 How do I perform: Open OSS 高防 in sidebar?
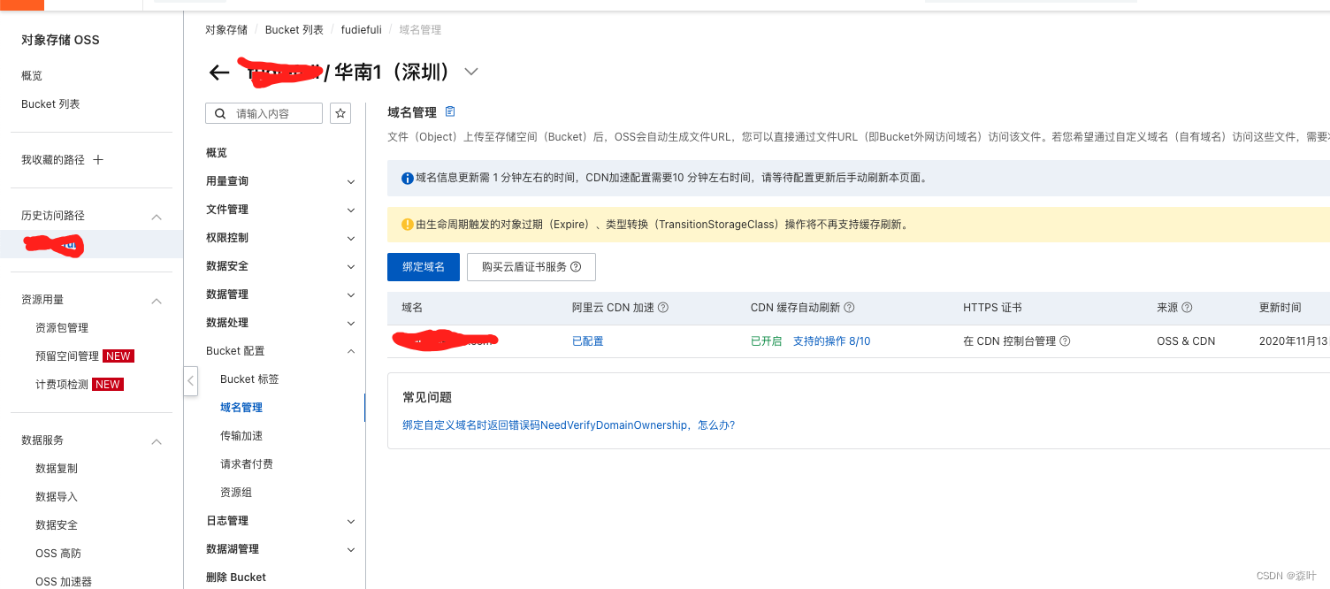pos(58,554)
